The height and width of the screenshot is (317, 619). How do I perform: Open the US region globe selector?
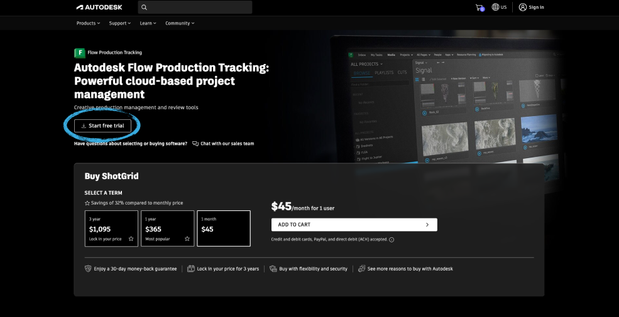[499, 7]
